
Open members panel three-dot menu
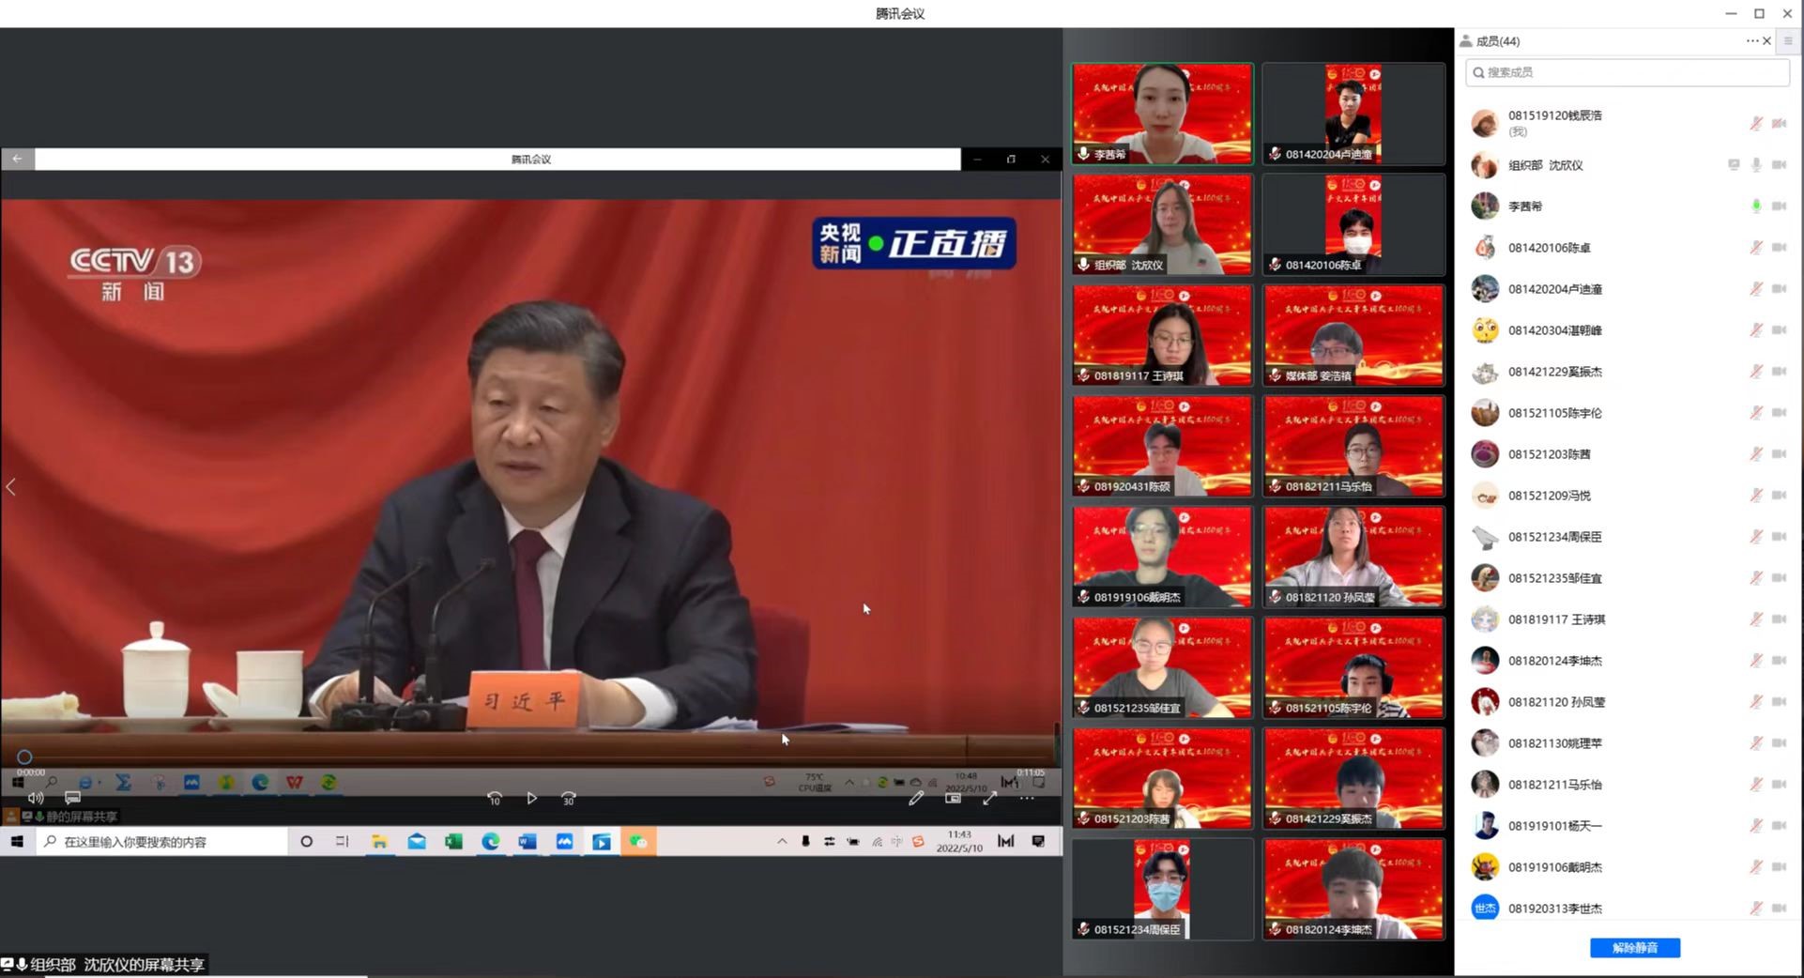point(1751,40)
